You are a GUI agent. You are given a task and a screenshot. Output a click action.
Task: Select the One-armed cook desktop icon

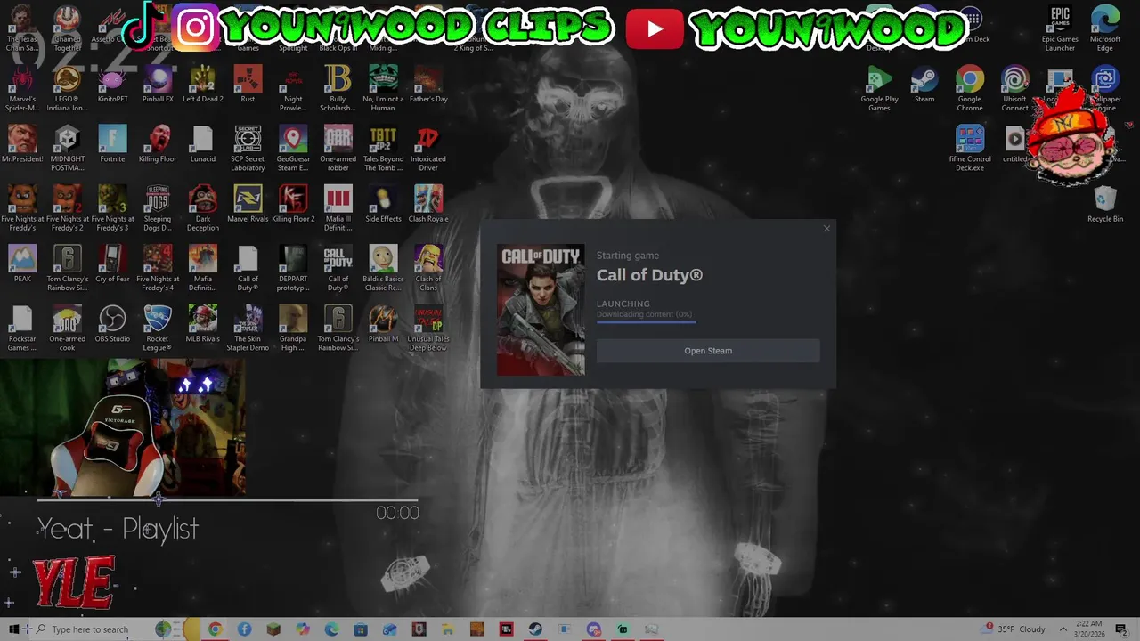pyautogui.click(x=68, y=328)
